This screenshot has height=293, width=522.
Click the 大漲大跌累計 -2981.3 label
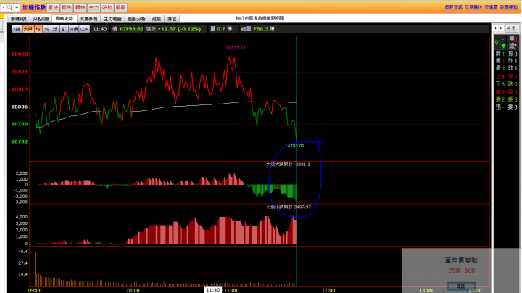(288, 165)
